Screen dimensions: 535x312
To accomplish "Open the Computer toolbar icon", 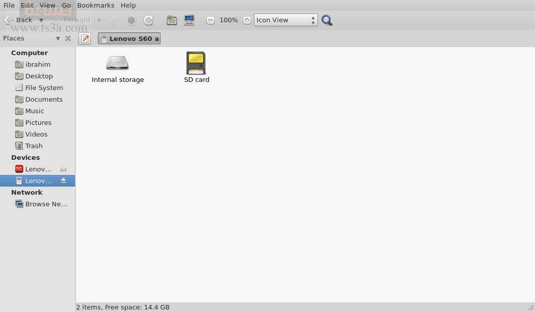I will coord(189,20).
